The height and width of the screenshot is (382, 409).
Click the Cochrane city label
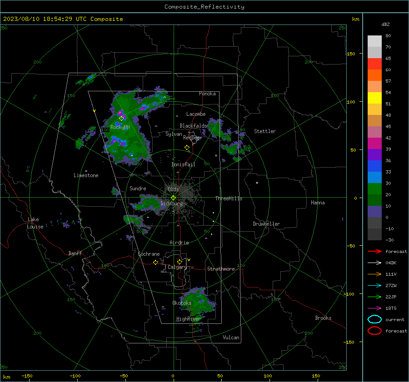point(149,254)
